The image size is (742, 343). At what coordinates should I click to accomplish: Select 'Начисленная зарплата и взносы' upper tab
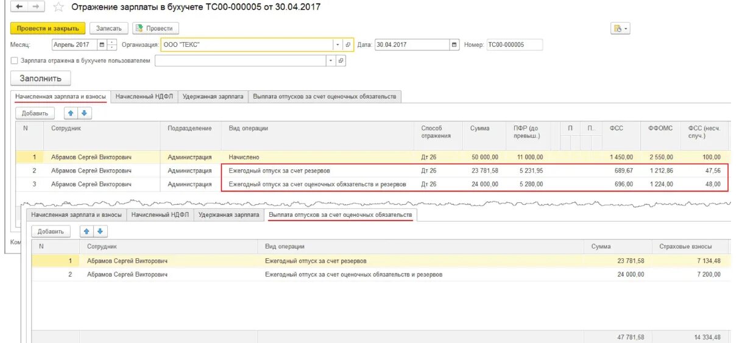coord(61,96)
